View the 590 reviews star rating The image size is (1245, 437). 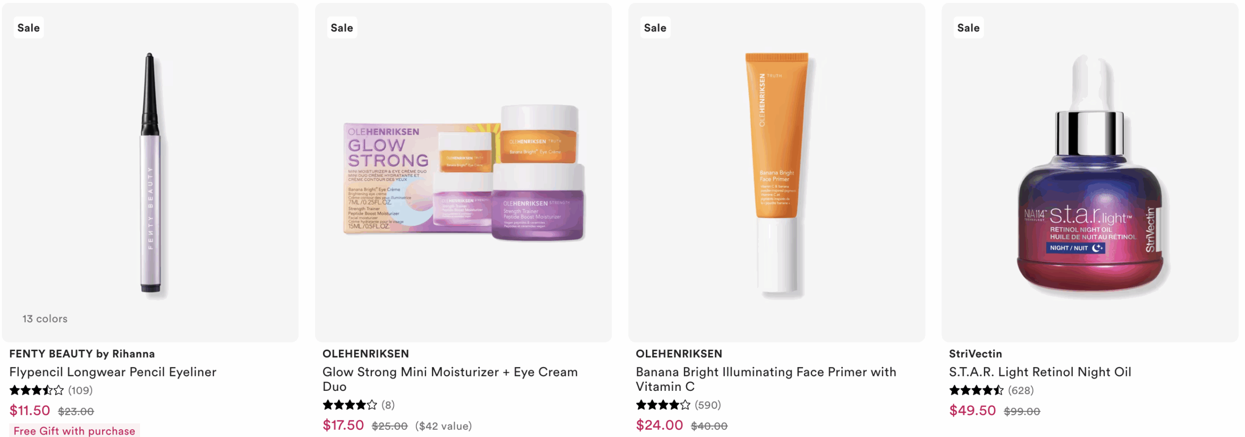(678, 404)
